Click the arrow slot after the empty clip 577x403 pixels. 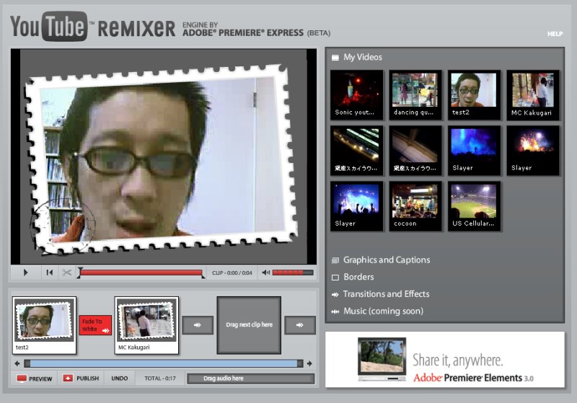(300, 325)
